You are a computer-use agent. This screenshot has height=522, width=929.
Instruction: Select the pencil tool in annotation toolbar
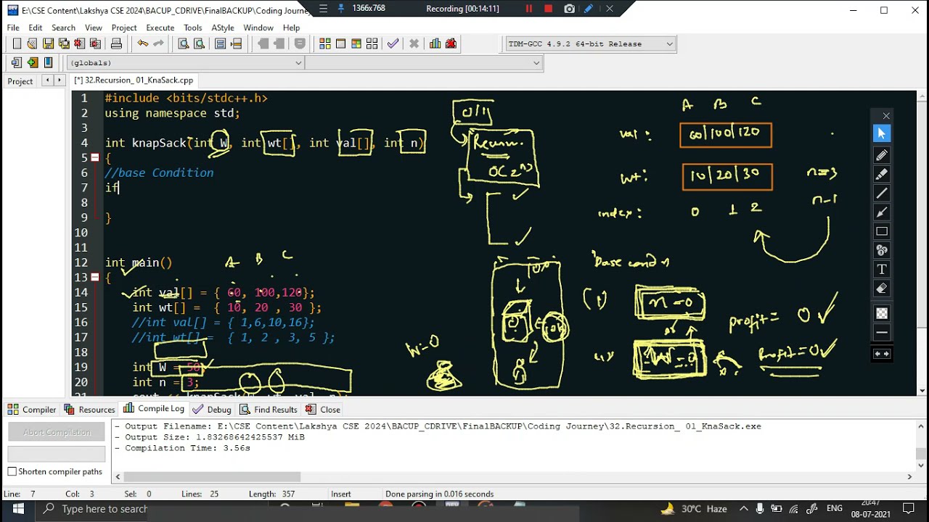pyautogui.click(x=882, y=155)
